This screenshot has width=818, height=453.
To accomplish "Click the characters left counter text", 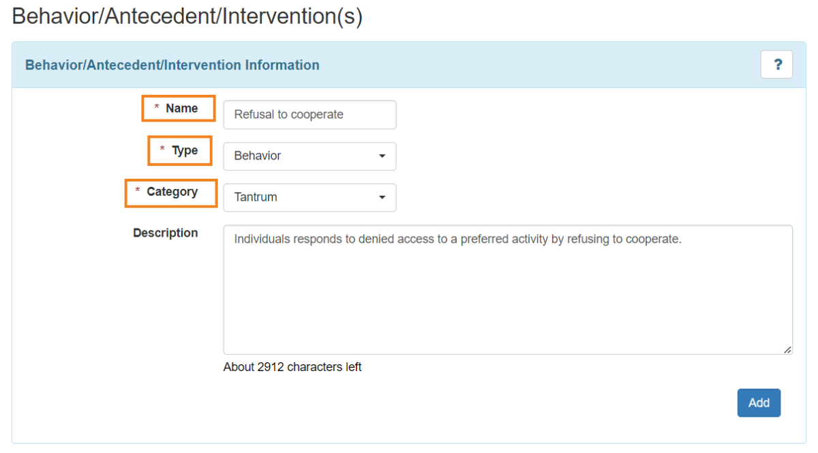I will click(x=292, y=367).
